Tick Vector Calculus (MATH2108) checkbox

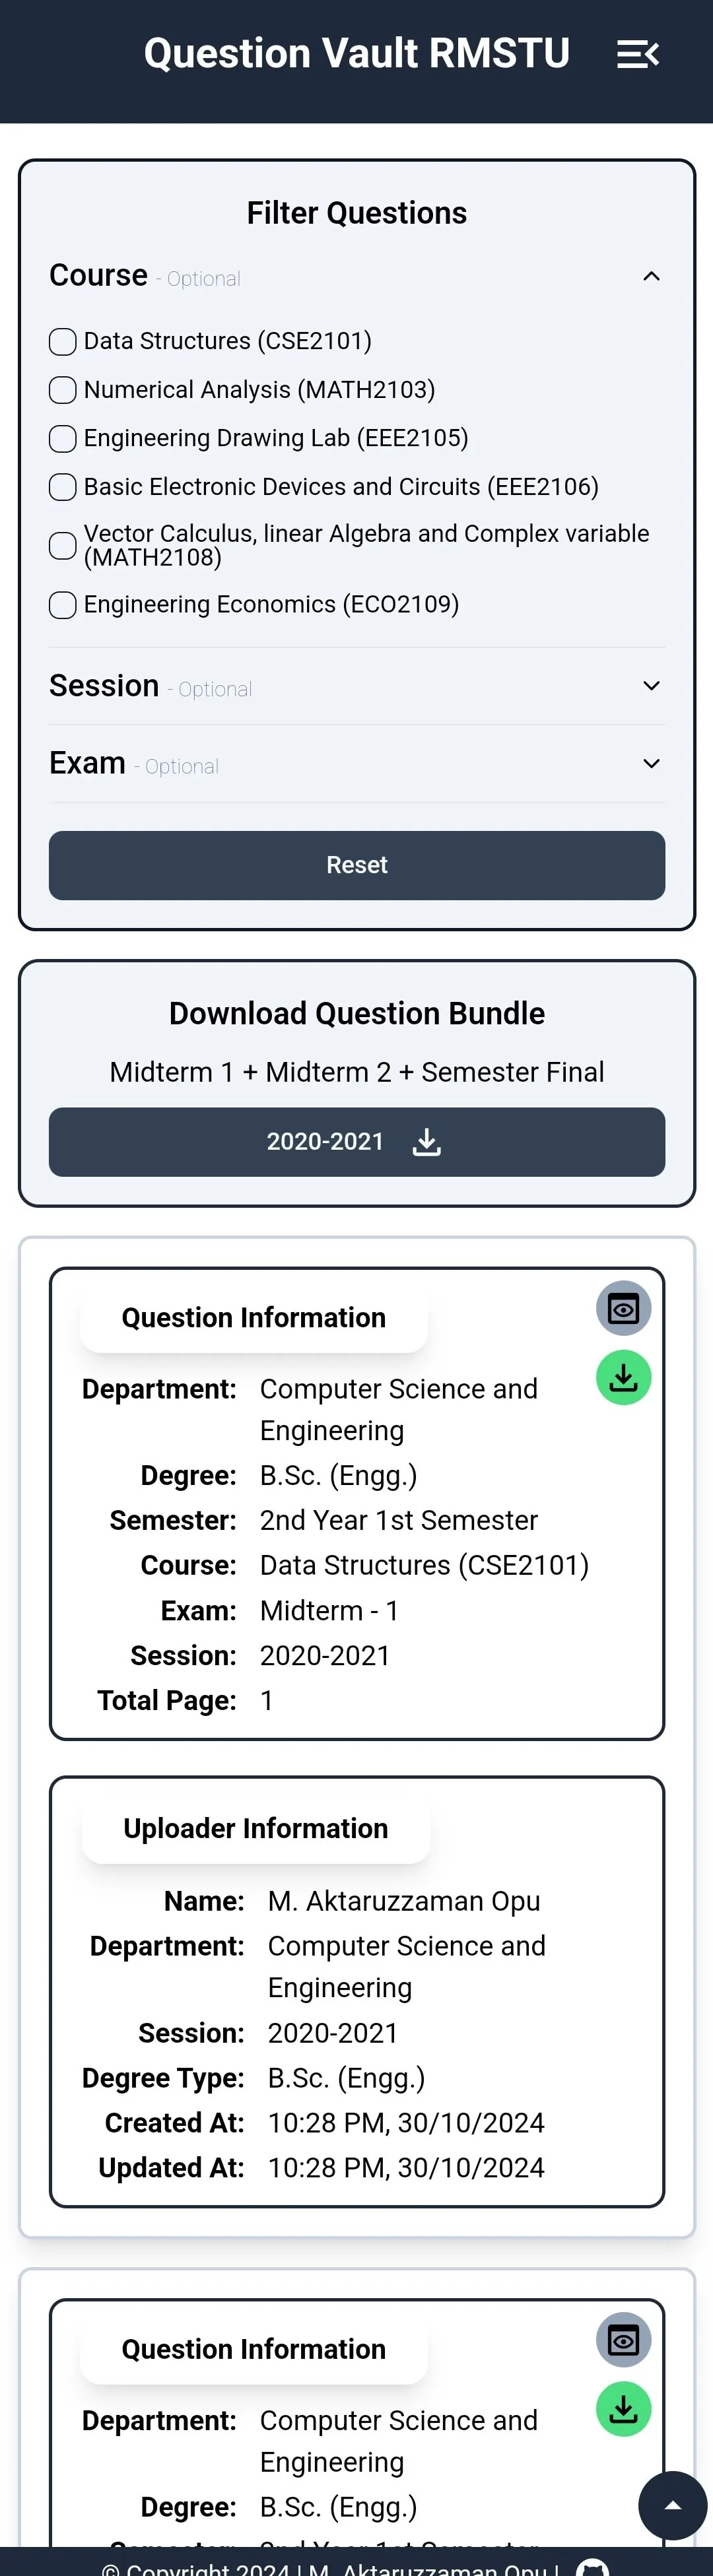pyautogui.click(x=63, y=546)
